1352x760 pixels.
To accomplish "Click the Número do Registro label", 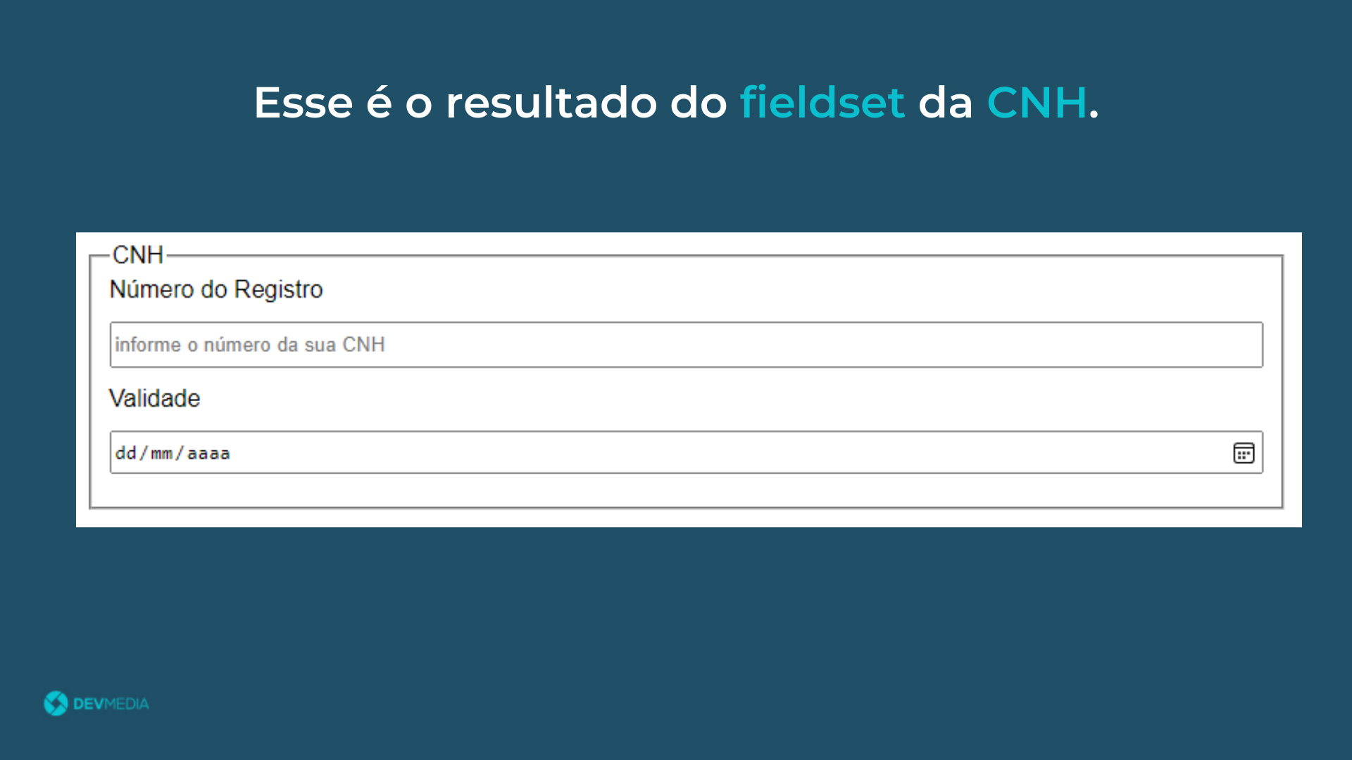I will tap(216, 289).
